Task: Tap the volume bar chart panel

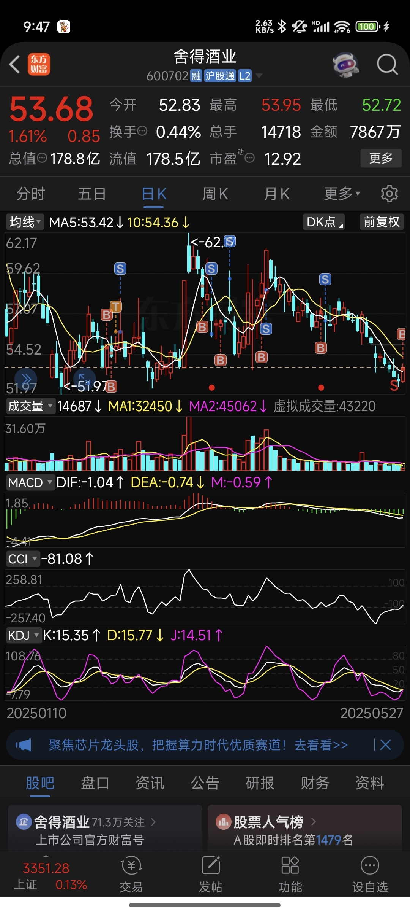Action: 205,444
